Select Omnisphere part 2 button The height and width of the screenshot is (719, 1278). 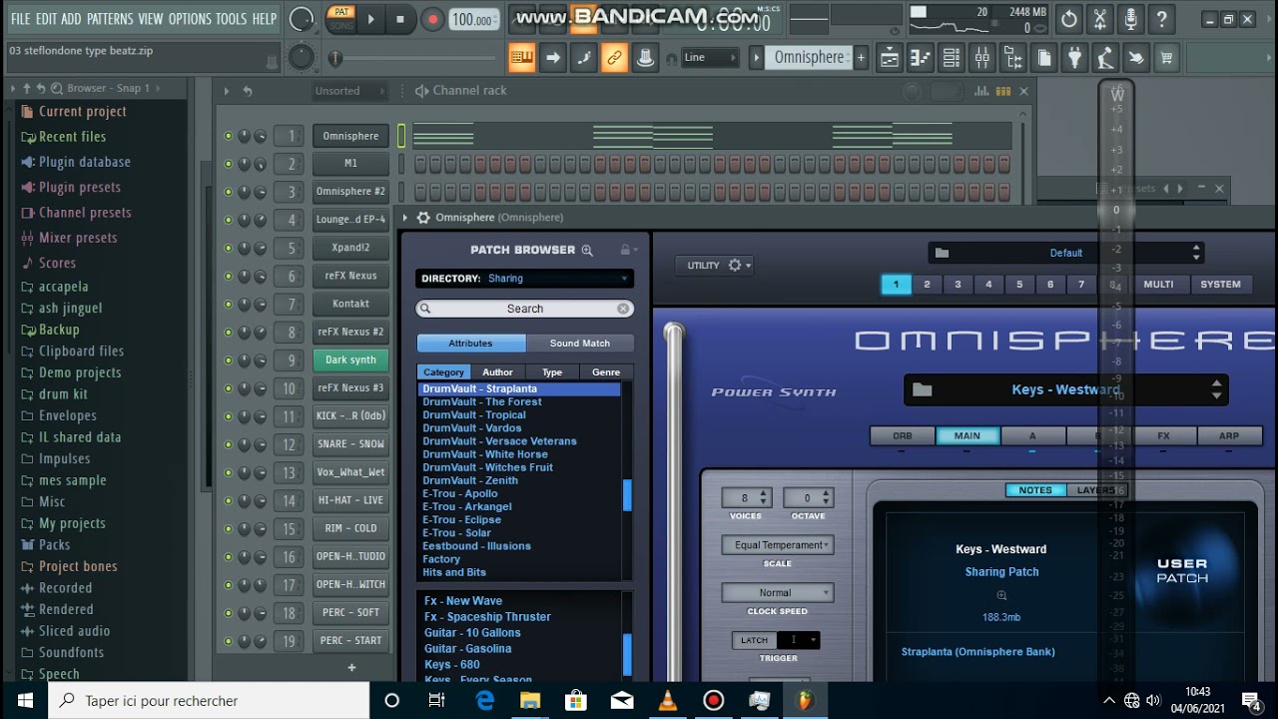click(x=927, y=285)
